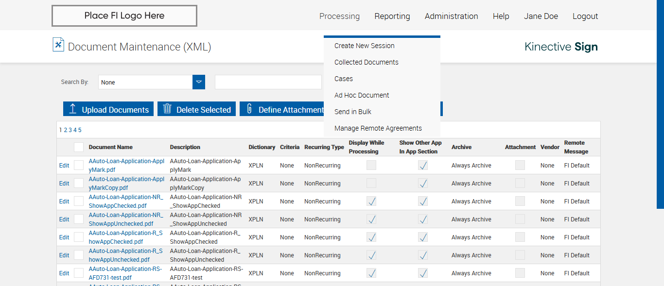Click the Kinective Sign logo
The image size is (664, 286).
(561, 47)
